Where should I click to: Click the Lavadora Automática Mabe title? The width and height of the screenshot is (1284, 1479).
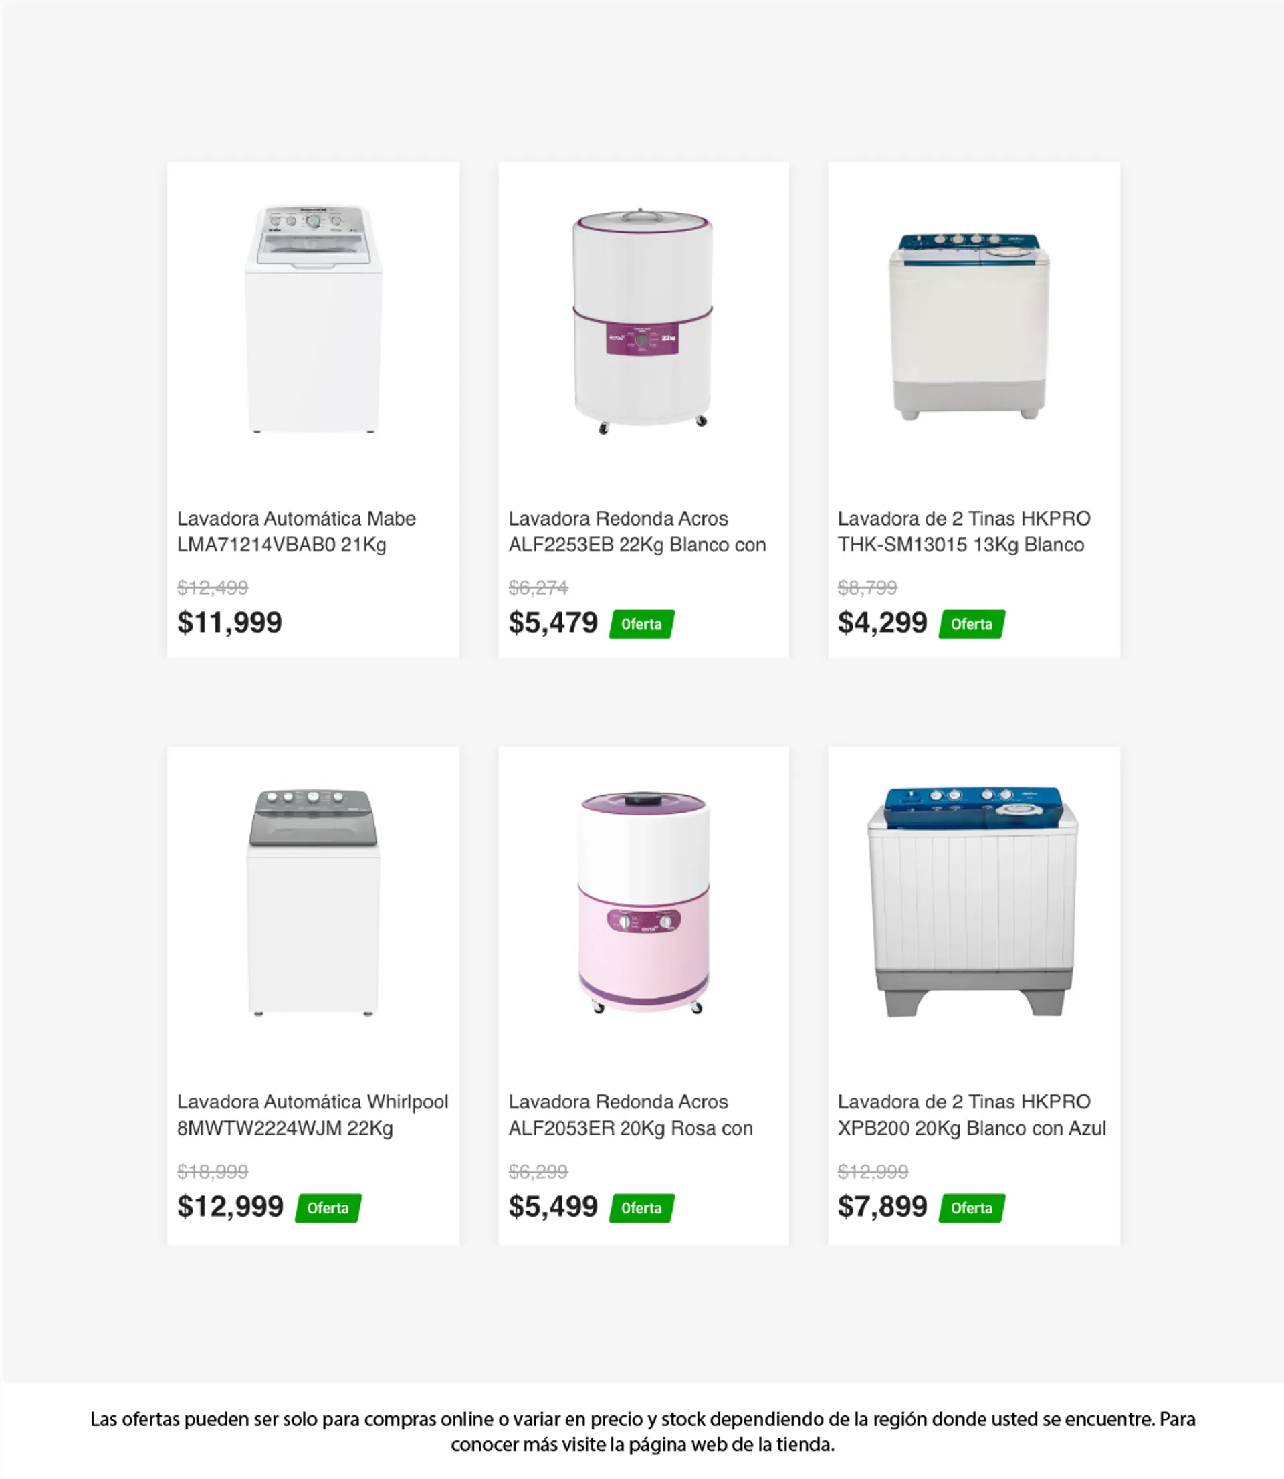pos(296,532)
